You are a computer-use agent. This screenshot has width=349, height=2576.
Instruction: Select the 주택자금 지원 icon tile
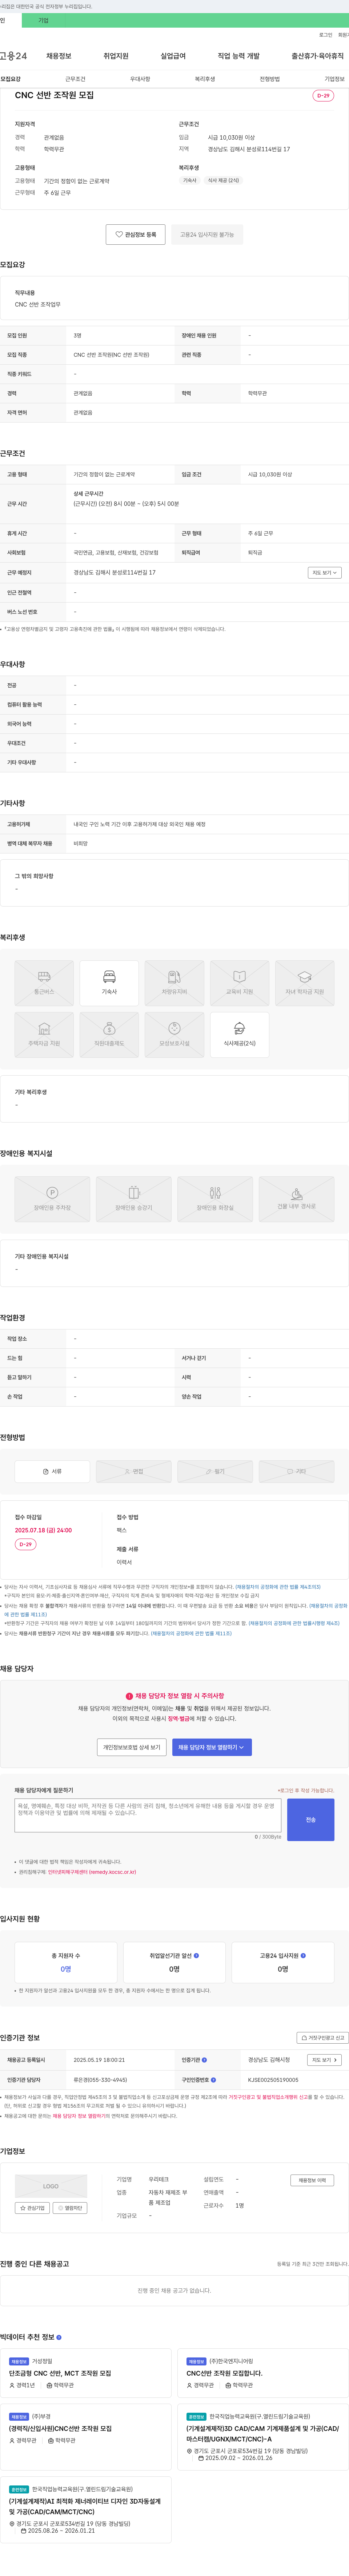coord(44,1035)
